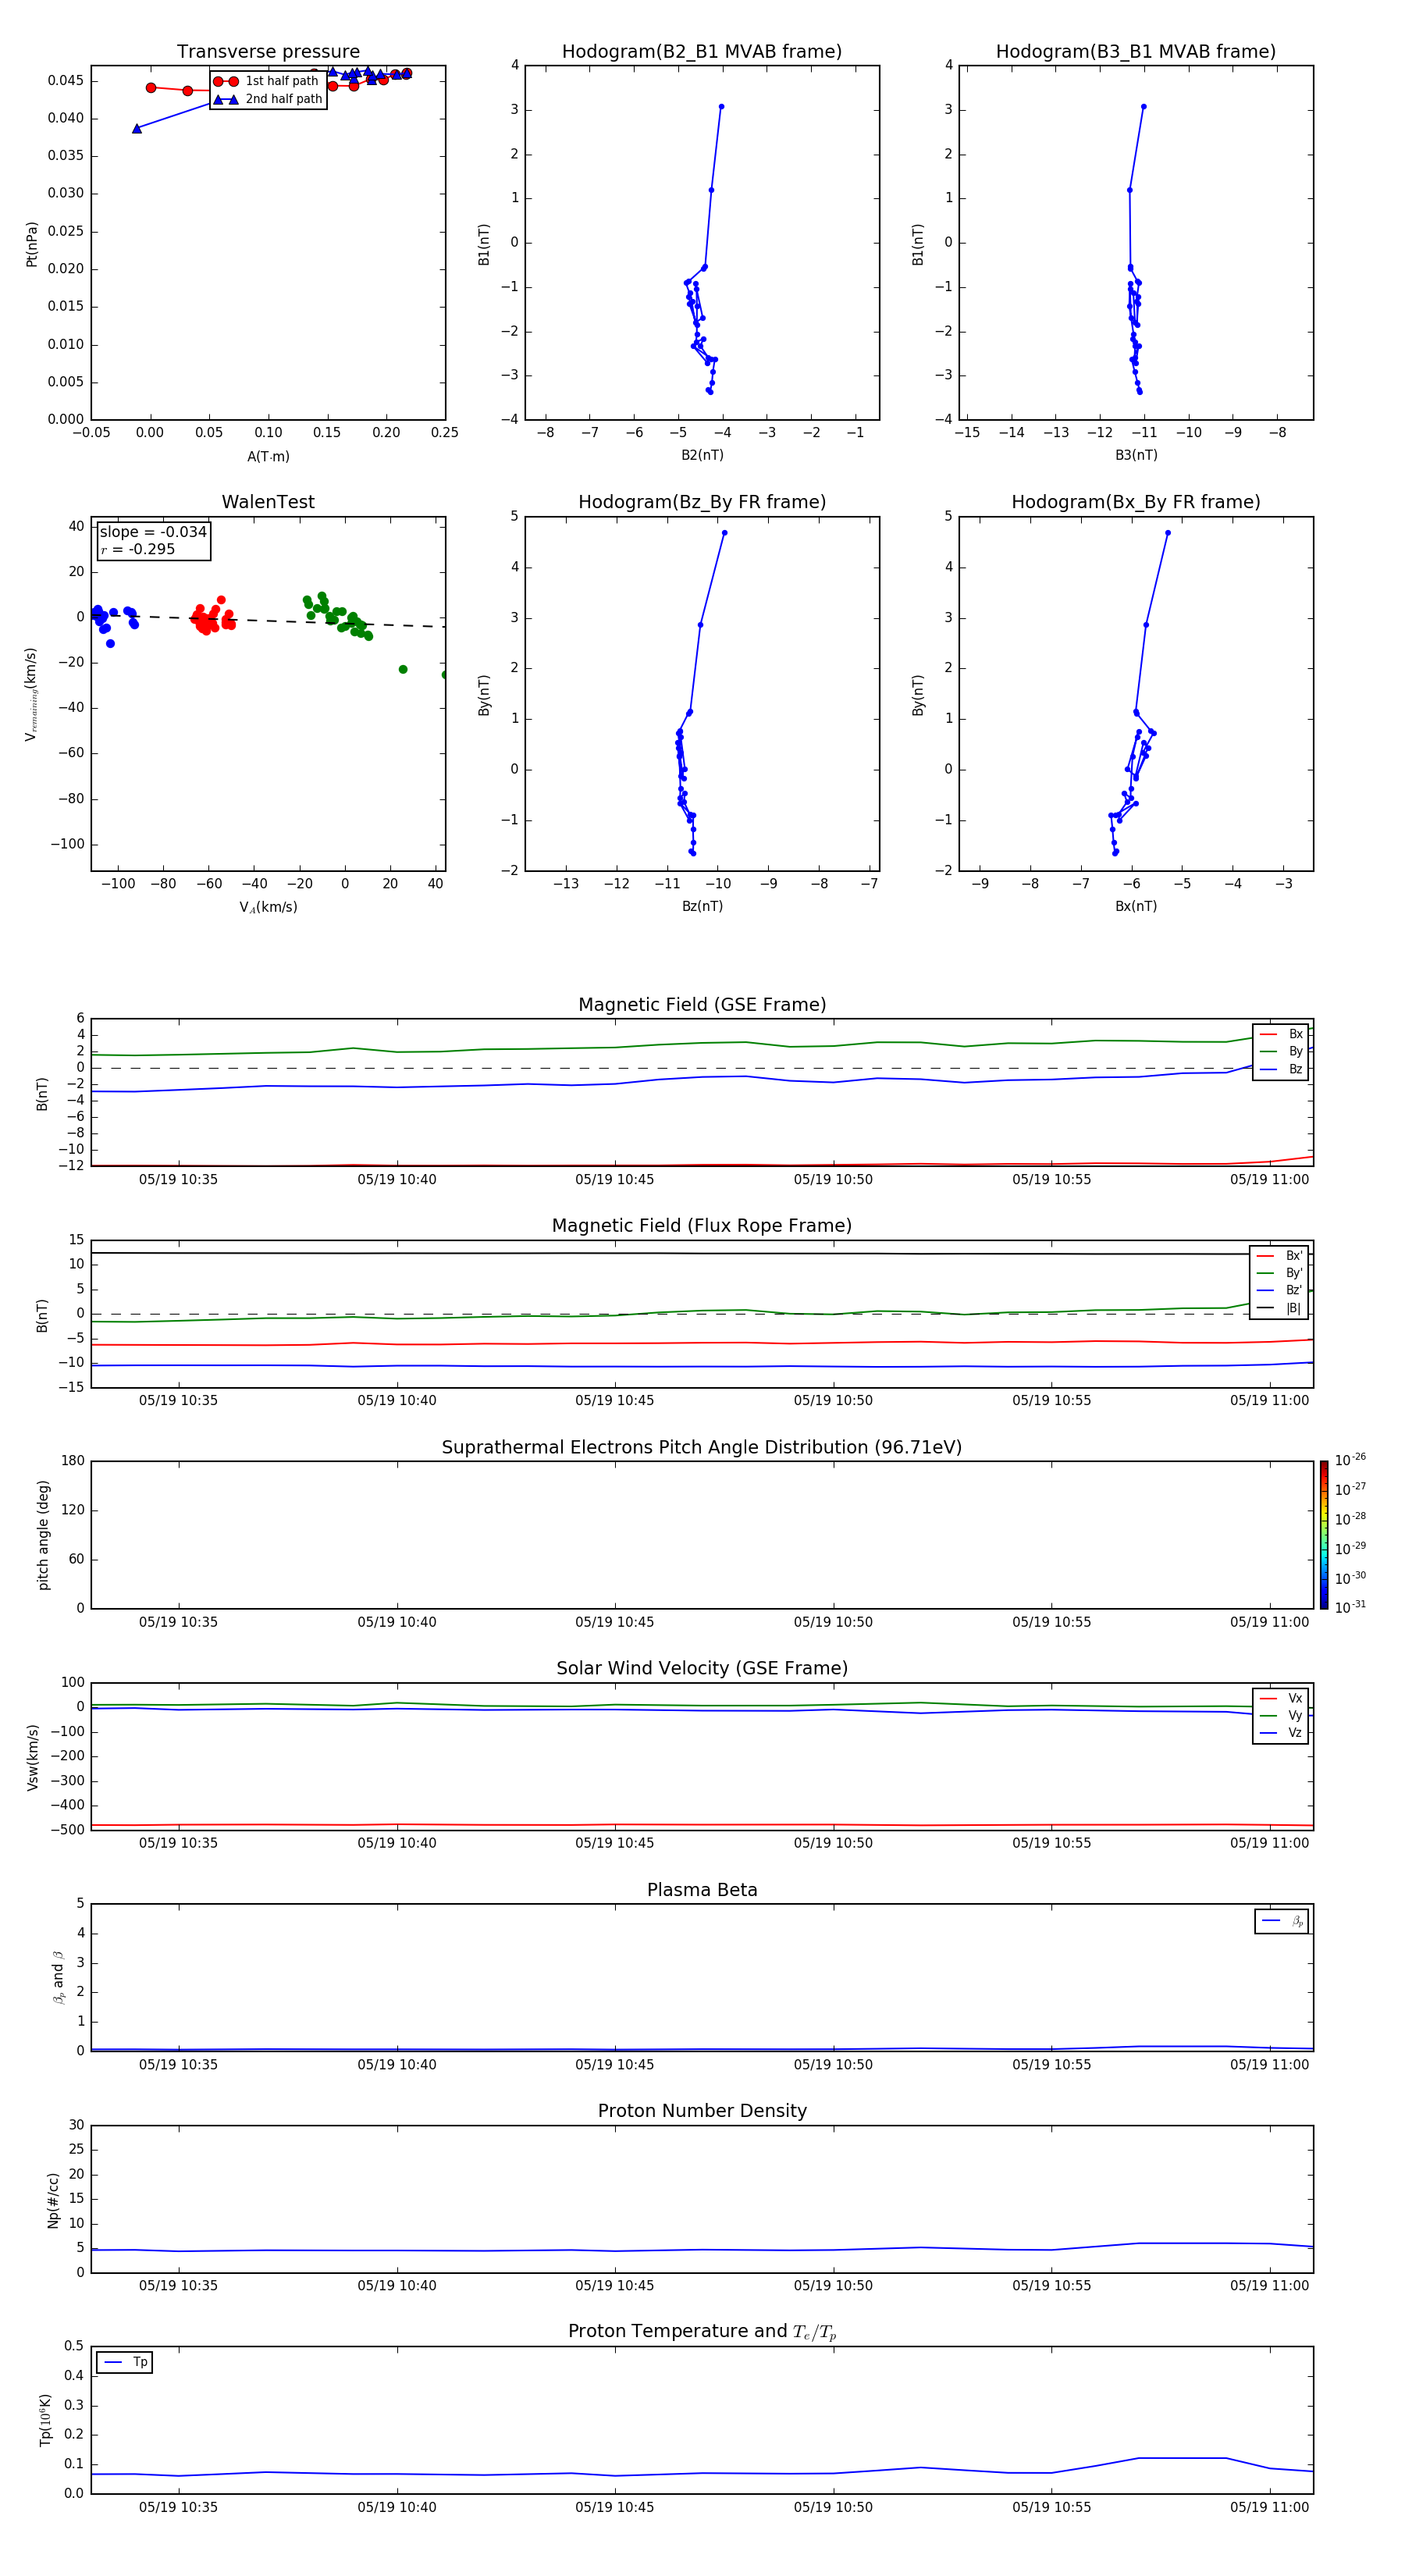The height and width of the screenshot is (2576, 1405).
Task: Click the "Hodogram(B3_B1 MVAB frame)" title
Action: pyautogui.click(x=1136, y=52)
